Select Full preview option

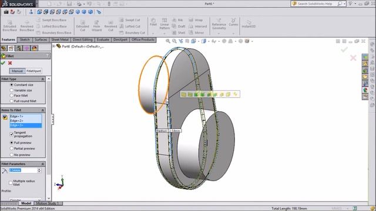11,142
